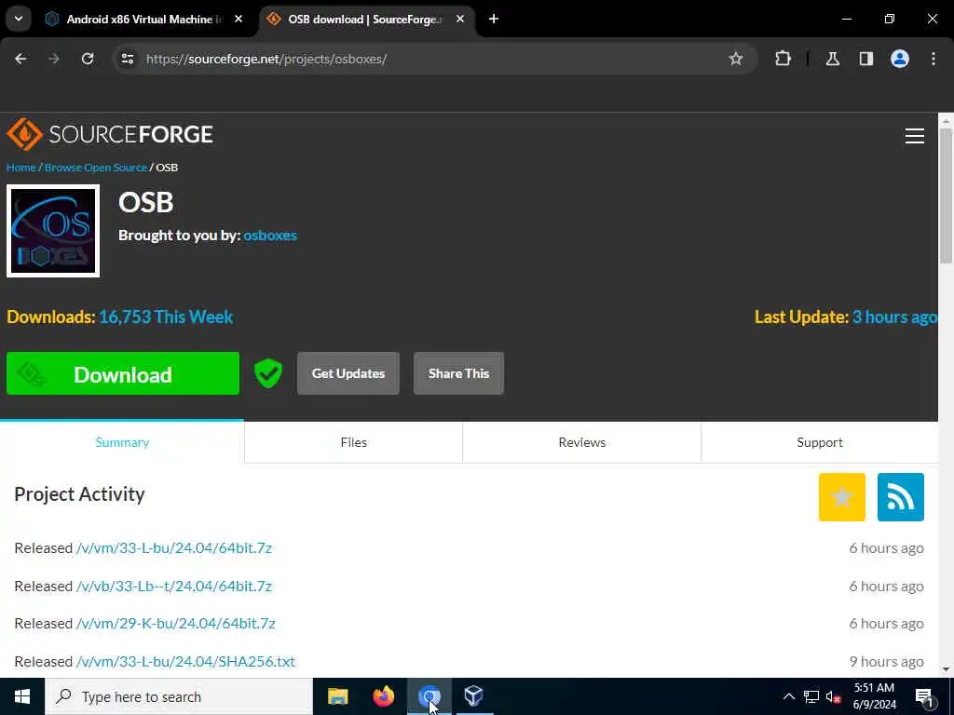
Task: Click the 3 hours ago update link
Action: click(894, 317)
